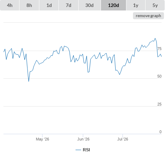Screen dimensions: 165x159
Task: Click the 0 level axis label
Action: [x=160, y=132]
